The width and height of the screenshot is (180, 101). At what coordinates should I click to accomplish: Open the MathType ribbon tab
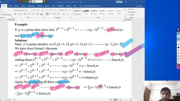click(60, 6)
